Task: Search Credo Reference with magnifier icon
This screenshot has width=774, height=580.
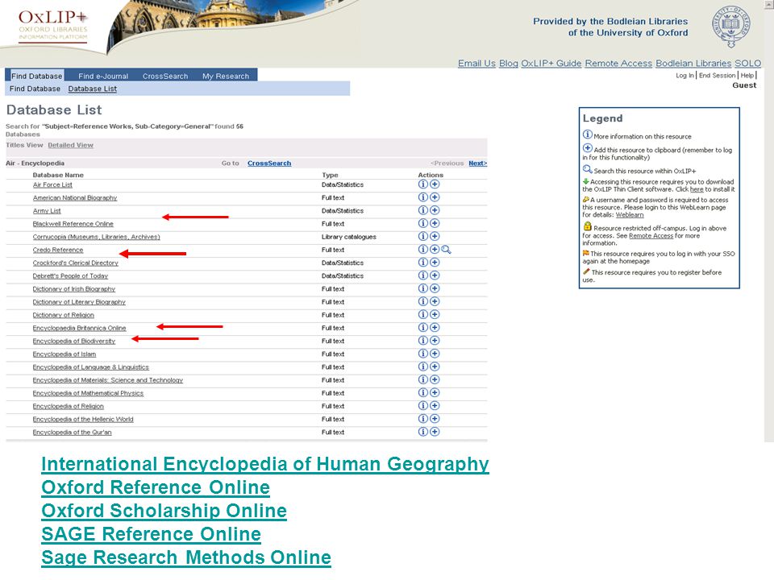Action: pyautogui.click(x=446, y=250)
